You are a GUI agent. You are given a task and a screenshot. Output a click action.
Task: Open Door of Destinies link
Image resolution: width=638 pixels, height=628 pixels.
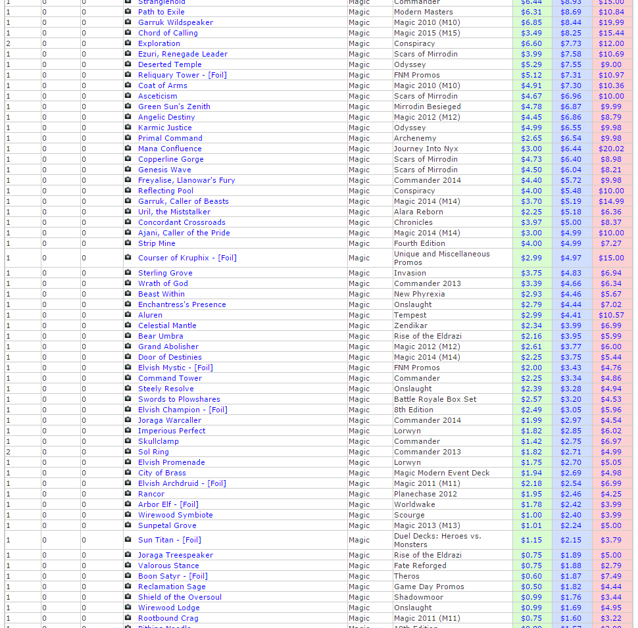[x=170, y=357]
